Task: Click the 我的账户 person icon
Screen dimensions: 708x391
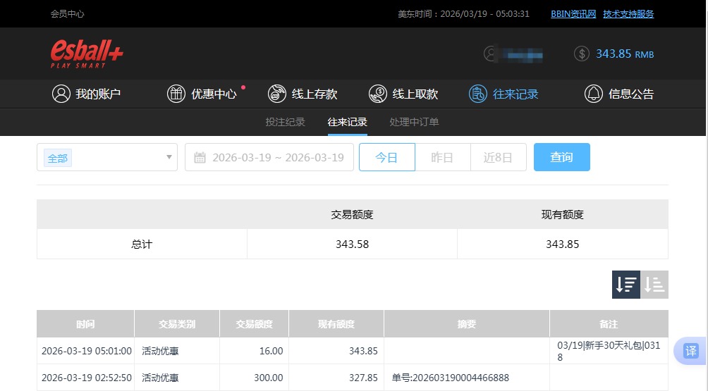Action: point(61,94)
